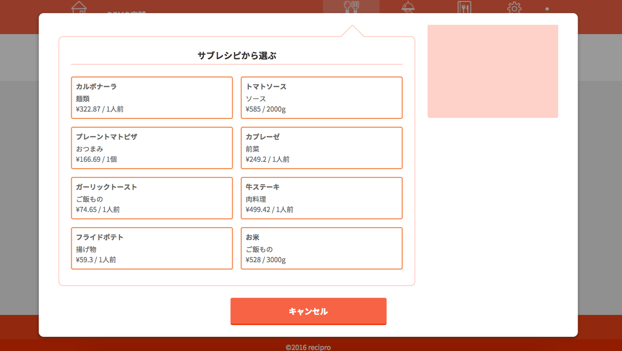Select the お米 recipe card

pyautogui.click(x=321, y=248)
